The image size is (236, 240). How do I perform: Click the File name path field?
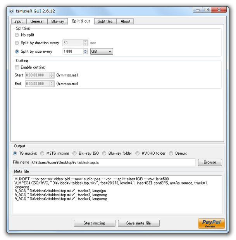click(113, 162)
